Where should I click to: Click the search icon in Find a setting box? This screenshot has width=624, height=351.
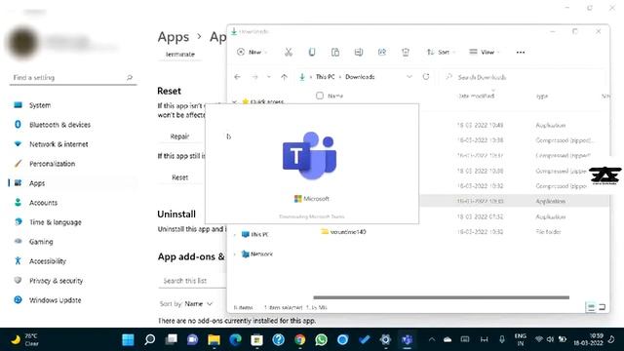(130, 78)
